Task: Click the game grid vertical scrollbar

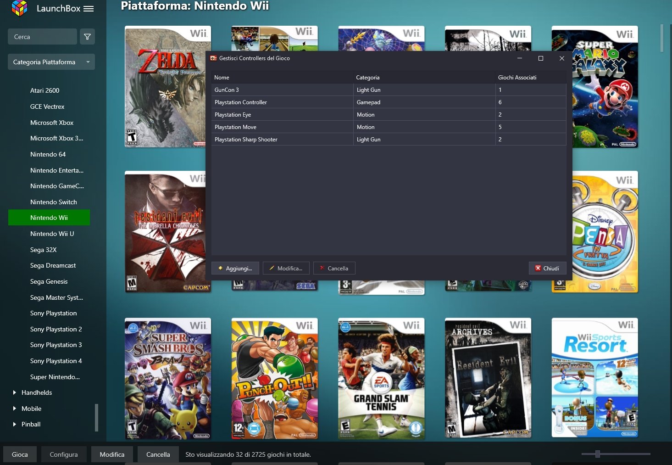Action: 662,39
